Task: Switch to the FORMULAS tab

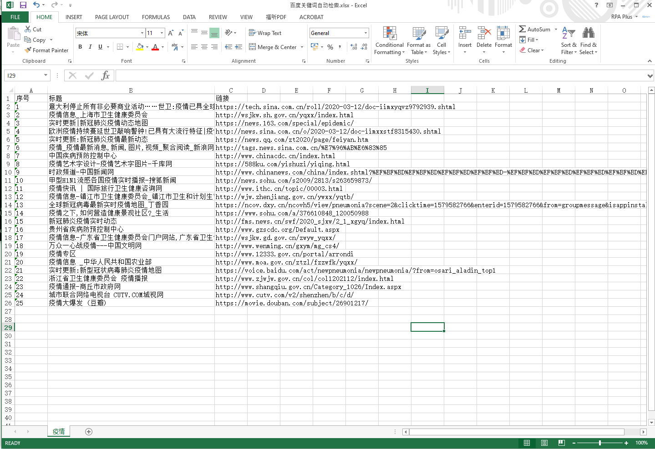Action: [x=156, y=17]
